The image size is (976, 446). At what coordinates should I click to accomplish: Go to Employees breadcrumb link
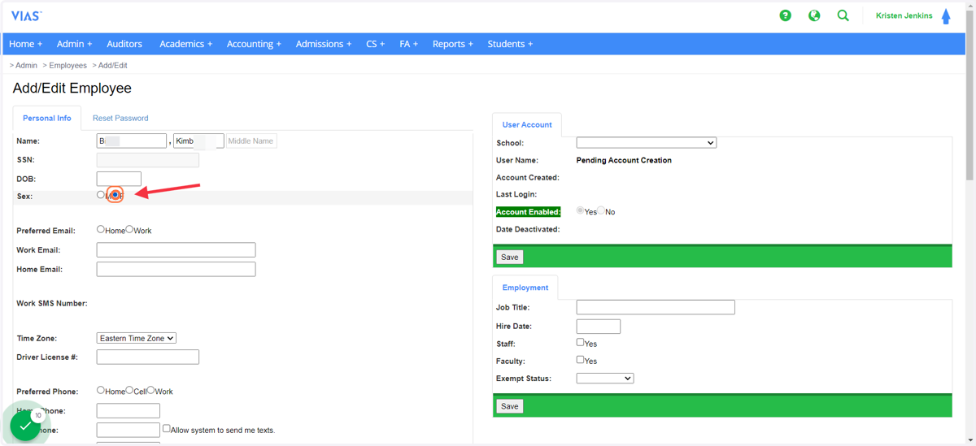pos(66,65)
